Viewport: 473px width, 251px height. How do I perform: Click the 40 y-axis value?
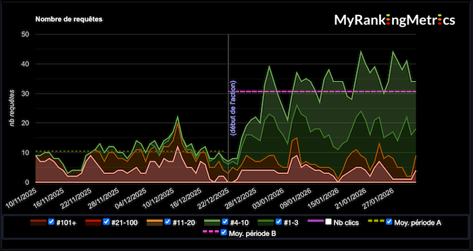point(25,64)
